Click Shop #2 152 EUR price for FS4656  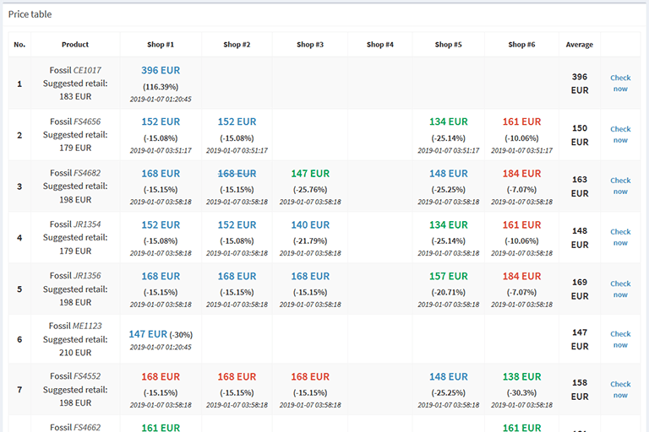pos(237,121)
